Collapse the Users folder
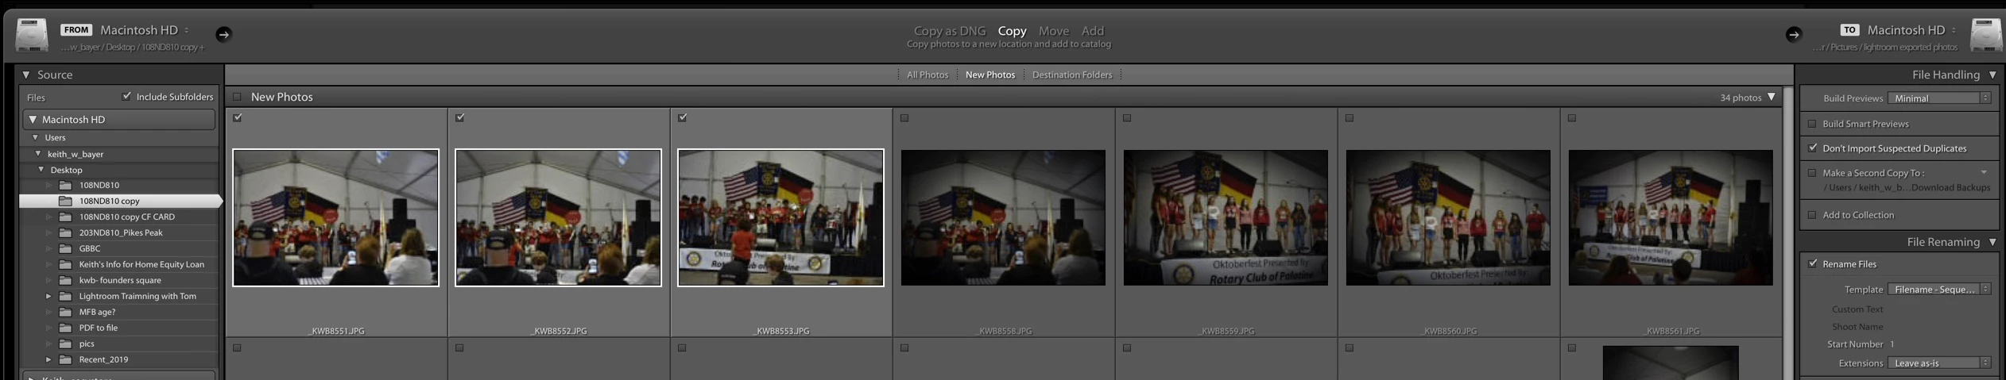The width and height of the screenshot is (2006, 380). click(35, 137)
